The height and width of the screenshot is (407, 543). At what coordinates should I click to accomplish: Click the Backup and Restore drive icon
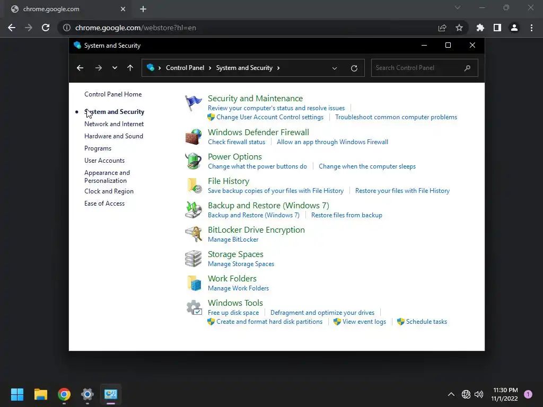coord(193,210)
